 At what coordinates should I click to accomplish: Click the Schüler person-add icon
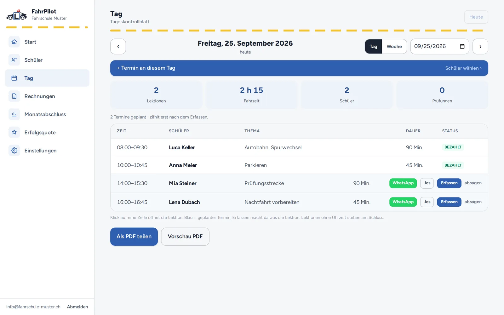tap(14, 60)
